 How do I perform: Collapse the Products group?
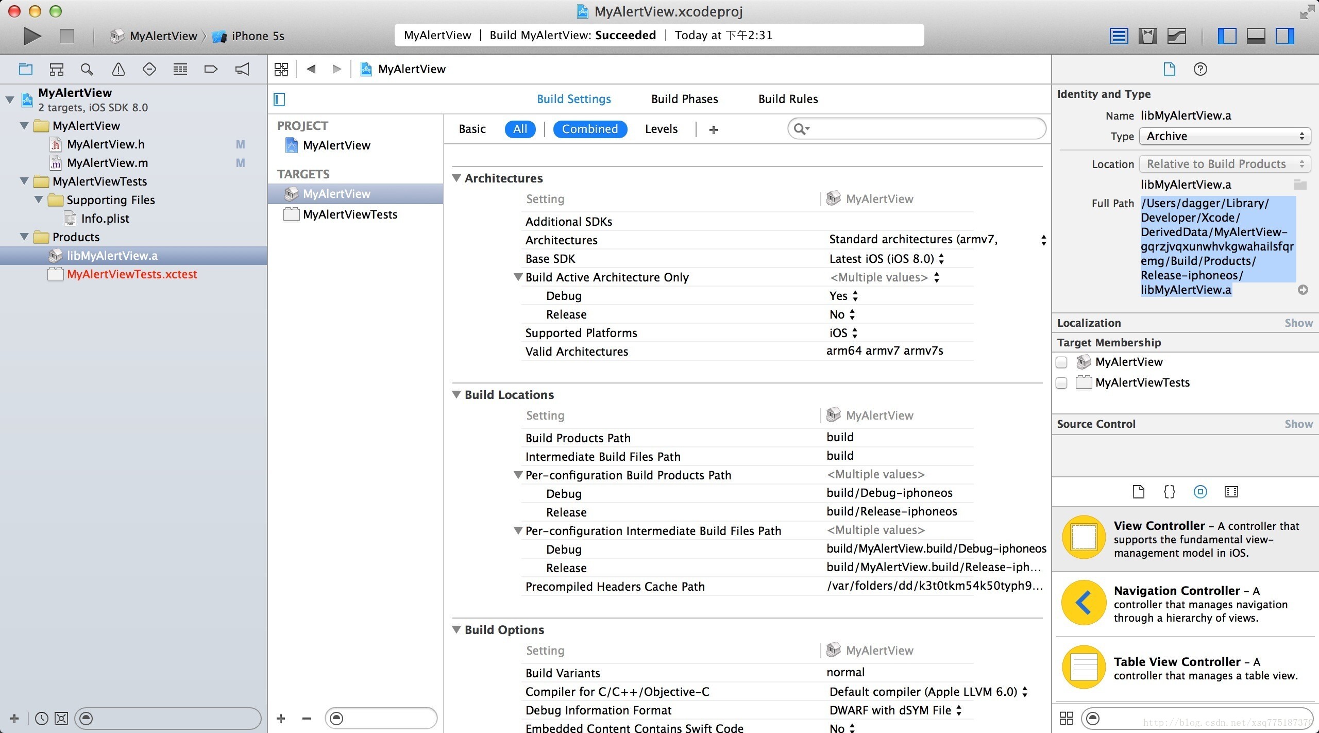click(24, 237)
